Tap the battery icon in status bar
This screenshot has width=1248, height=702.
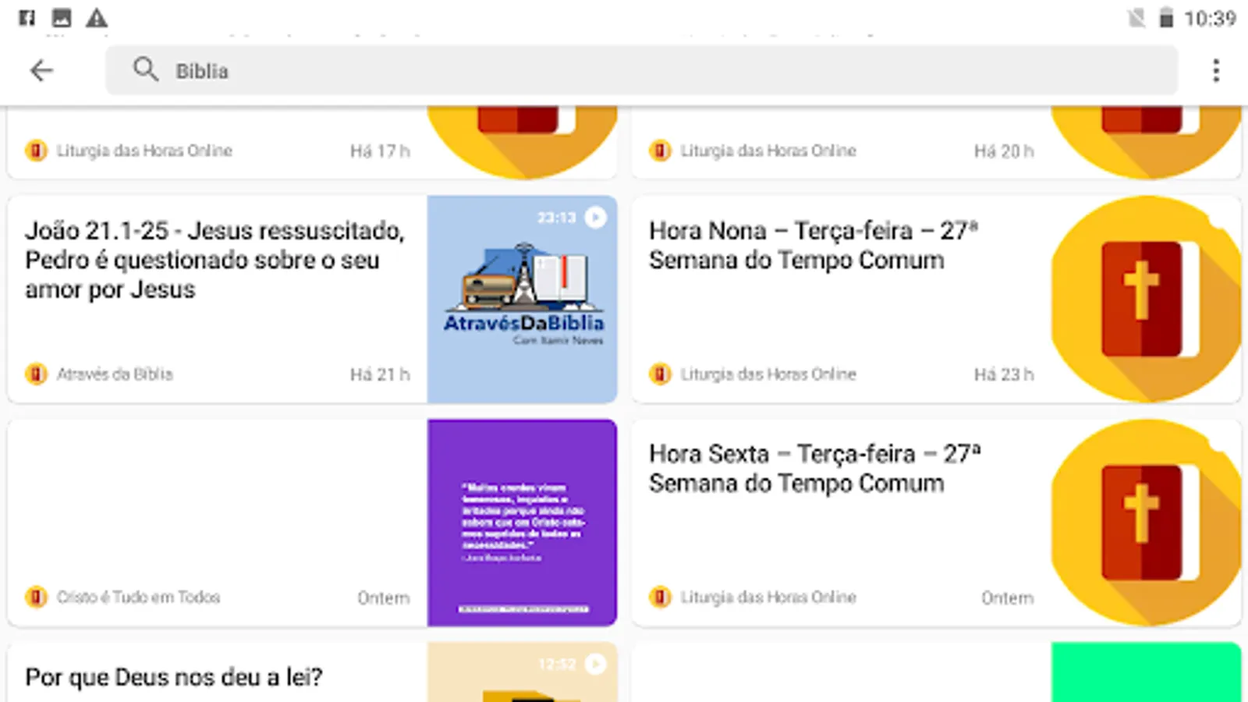1166,18
